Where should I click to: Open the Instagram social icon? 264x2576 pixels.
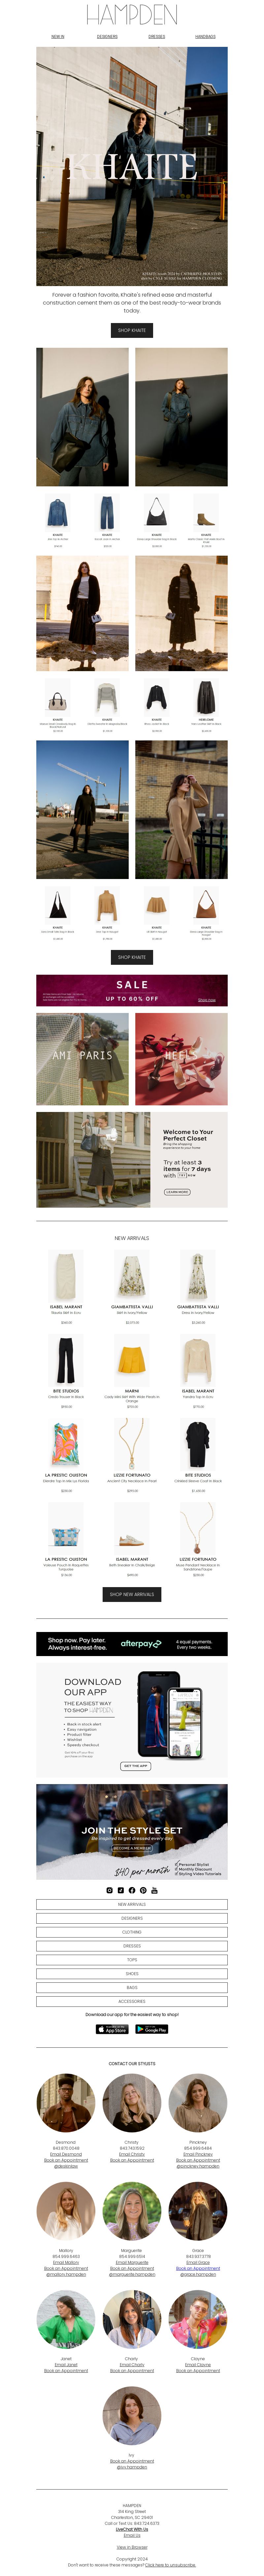click(x=110, y=1890)
